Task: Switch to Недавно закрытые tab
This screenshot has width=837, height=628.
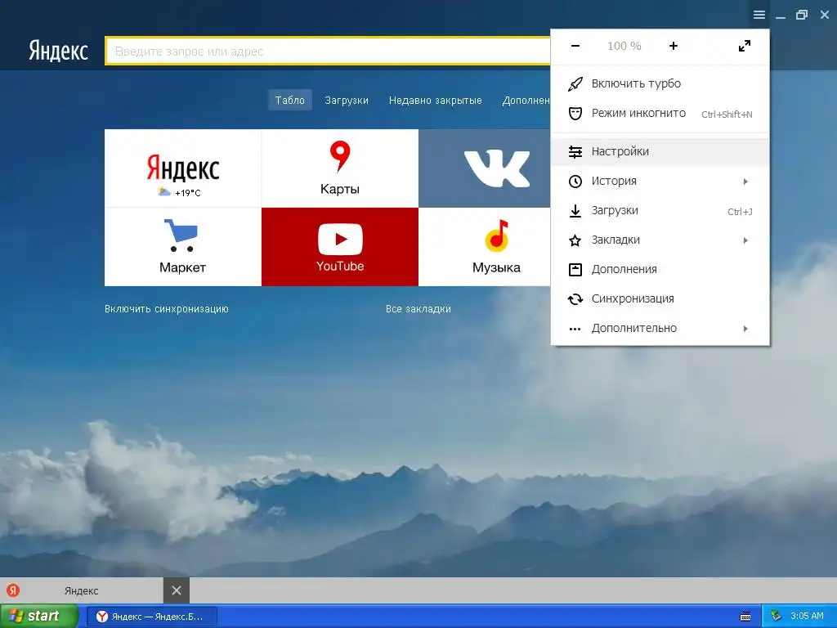Action: click(436, 101)
